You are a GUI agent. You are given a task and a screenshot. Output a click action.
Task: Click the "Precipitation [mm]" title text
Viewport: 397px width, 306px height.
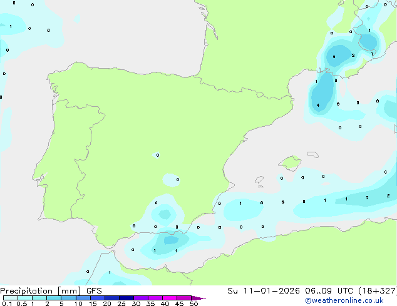click(x=41, y=291)
